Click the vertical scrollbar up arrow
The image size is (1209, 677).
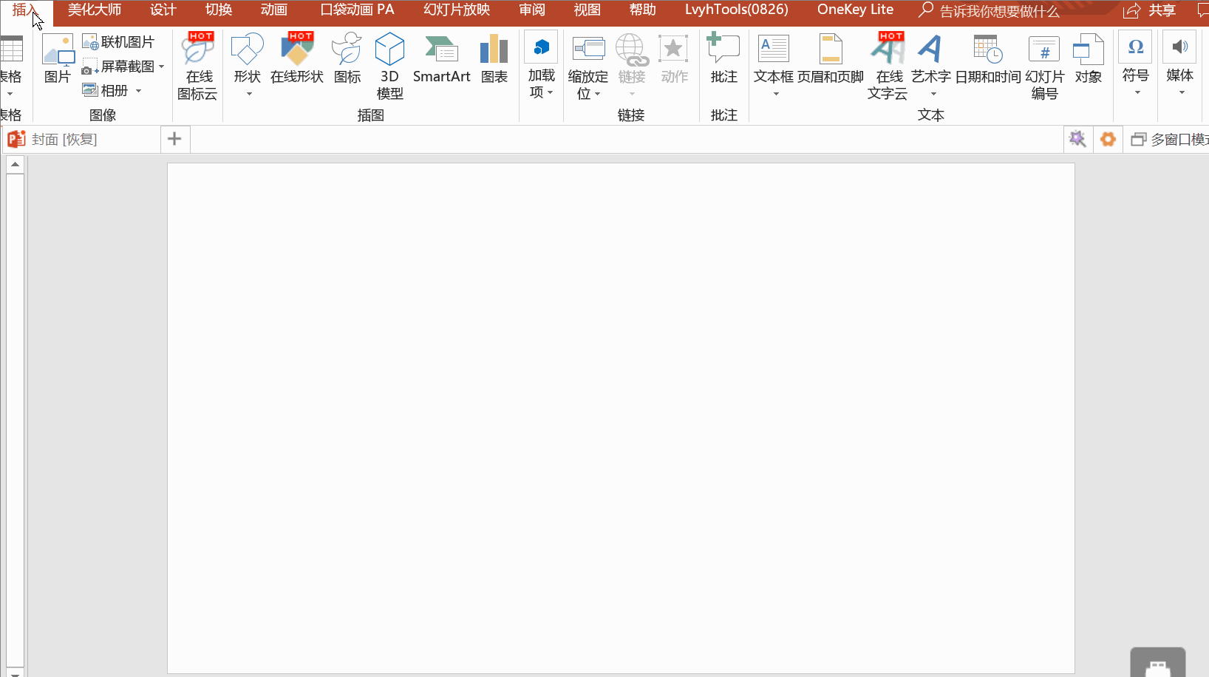15,164
